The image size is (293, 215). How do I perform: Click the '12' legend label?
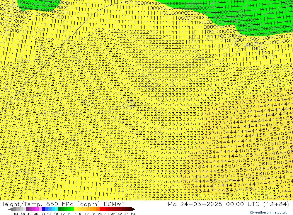[86, 214]
